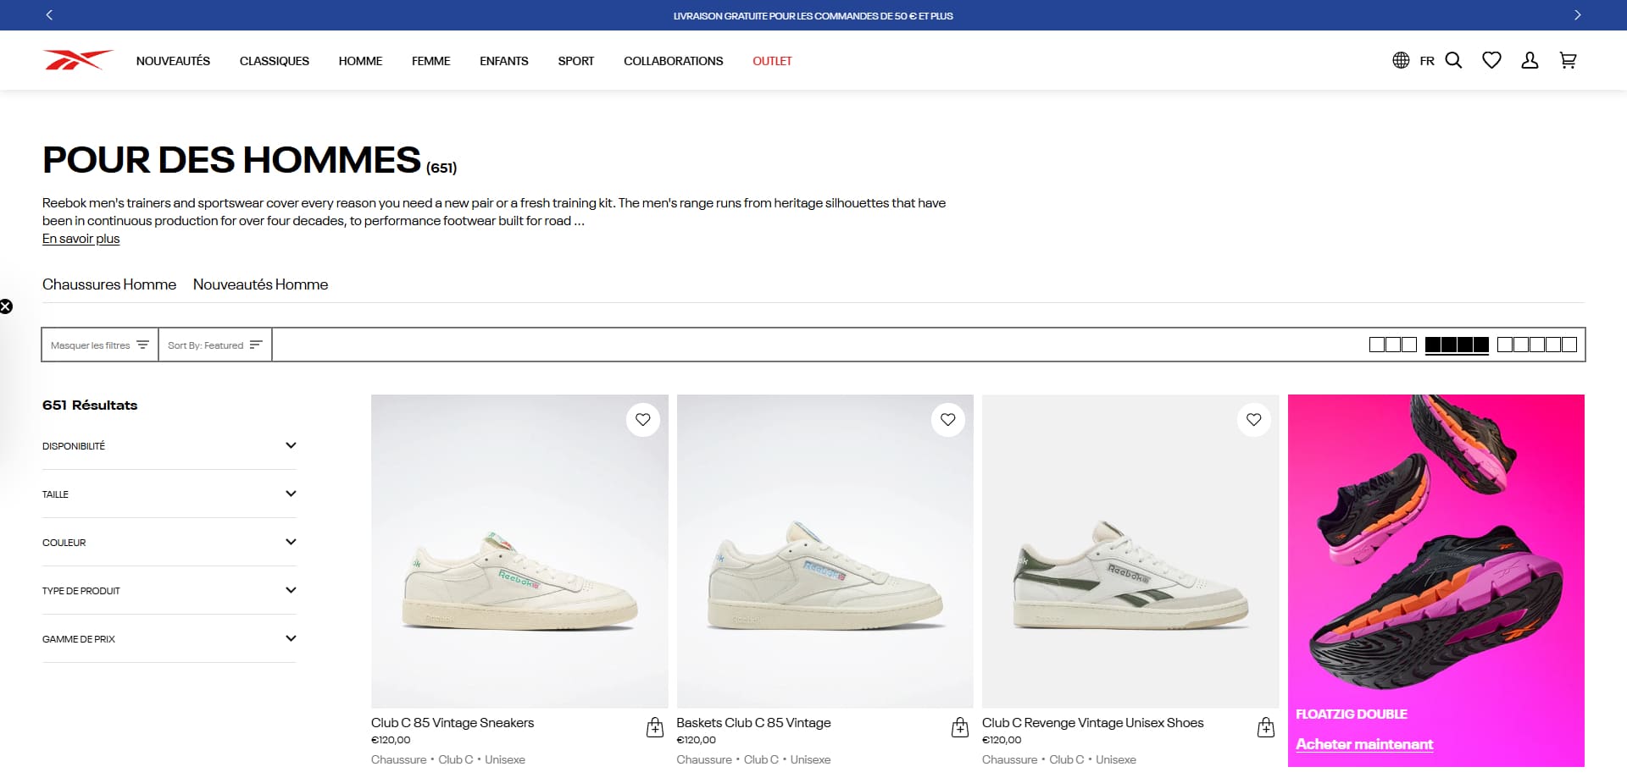1627x778 pixels.
Task: Open the Baskets Club C 85 Vintage image
Action: coord(825,551)
